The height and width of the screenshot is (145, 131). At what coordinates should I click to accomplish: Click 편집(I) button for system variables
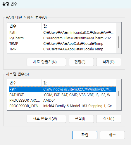pyautogui.click(x=81, y=119)
